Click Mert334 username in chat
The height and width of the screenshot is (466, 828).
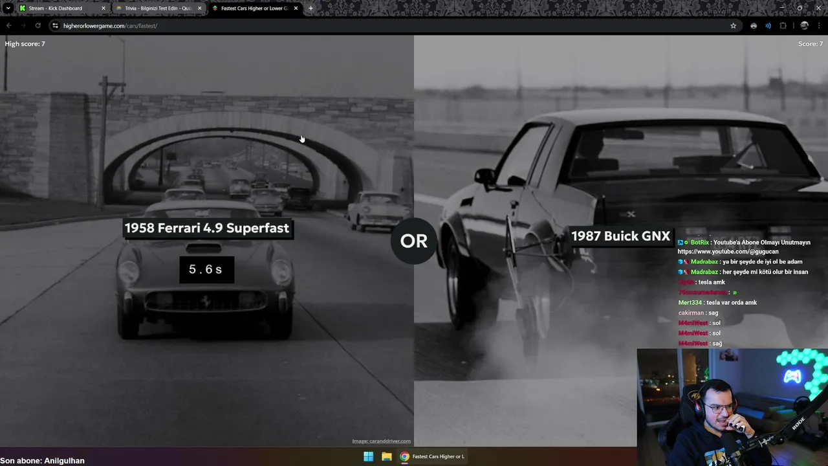pos(690,303)
